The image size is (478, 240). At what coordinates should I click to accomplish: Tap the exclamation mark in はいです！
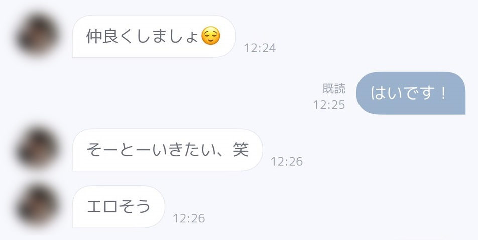(x=443, y=94)
